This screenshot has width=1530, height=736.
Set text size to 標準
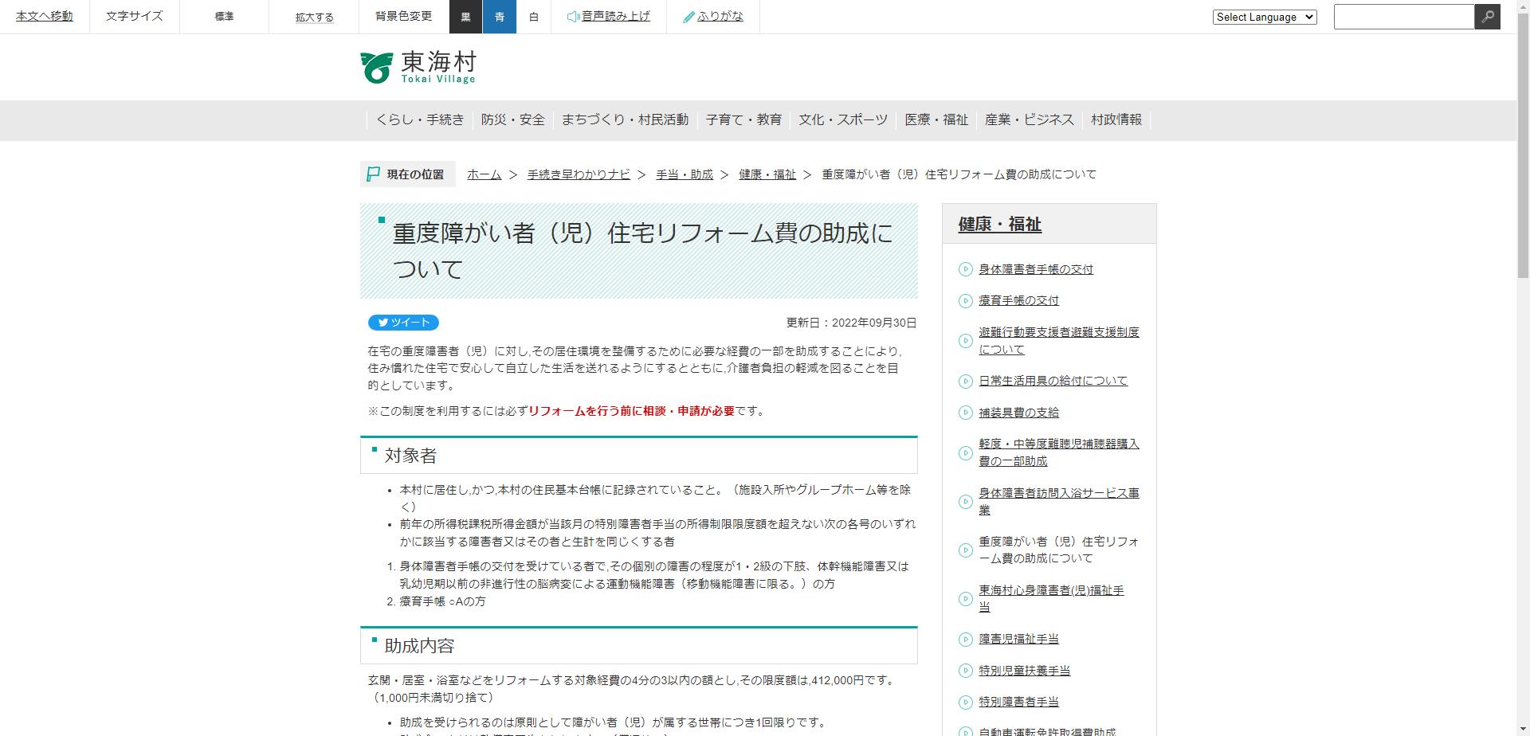click(225, 17)
